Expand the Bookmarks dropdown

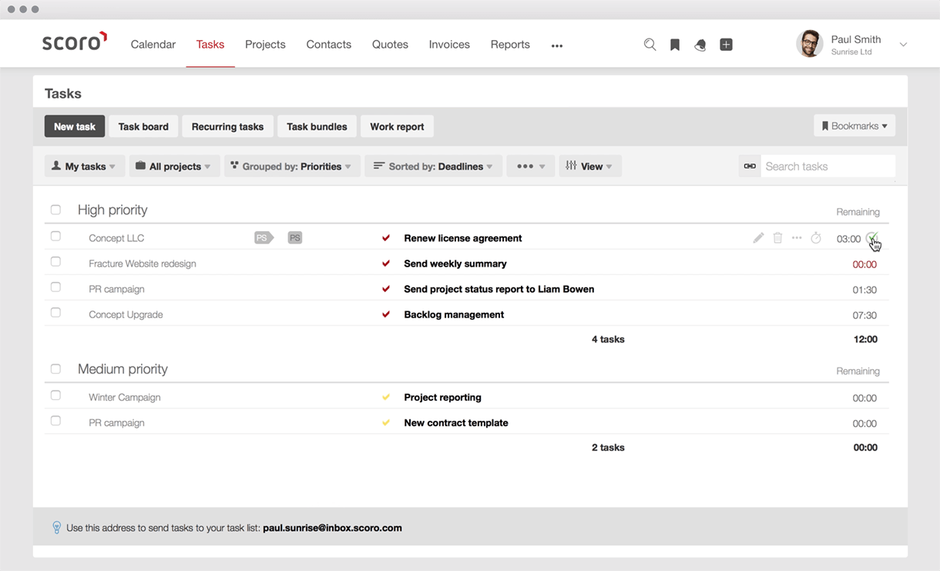pos(854,126)
